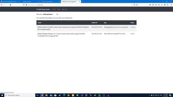Viewport: 173px width, 97px height.
Task: Click the Malmqvistarn username text
Action: [48, 14]
